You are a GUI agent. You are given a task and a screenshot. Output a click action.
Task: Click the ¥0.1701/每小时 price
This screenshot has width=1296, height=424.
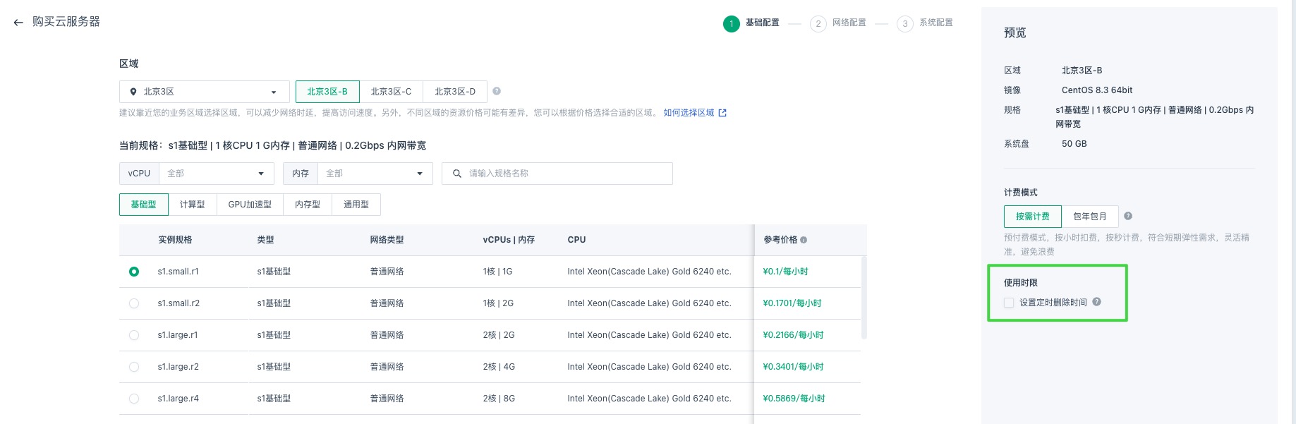point(792,303)
